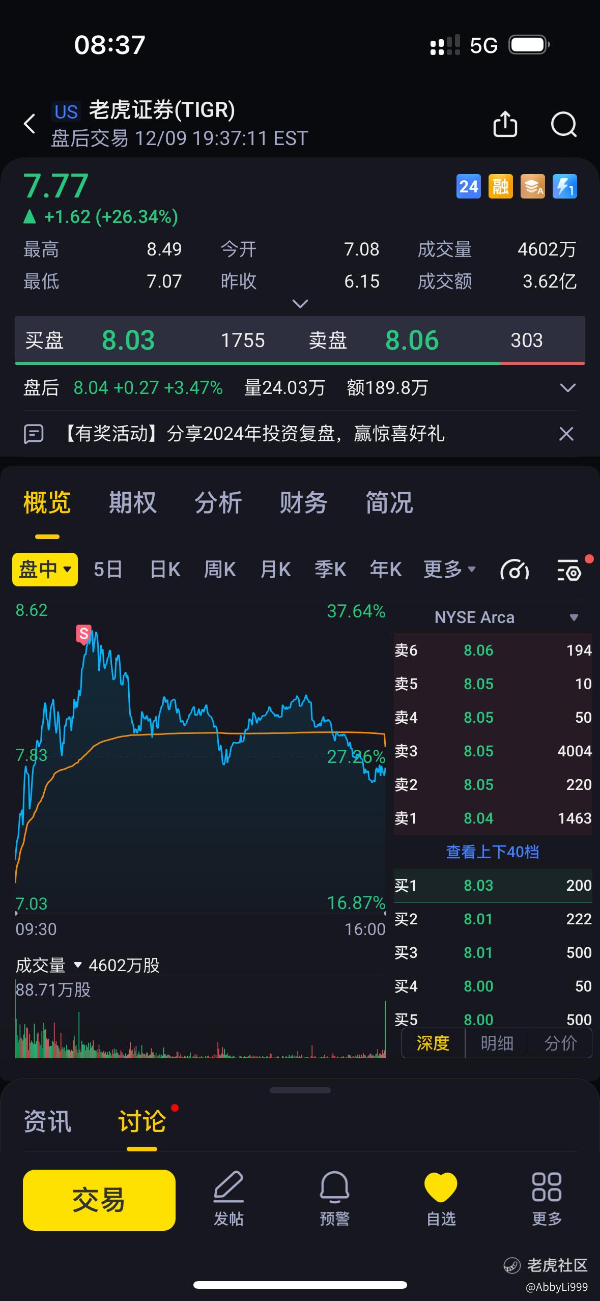Open the 更多 chart period dropdown
This screenshot has width=600, height=1301.
pos(449,569)
